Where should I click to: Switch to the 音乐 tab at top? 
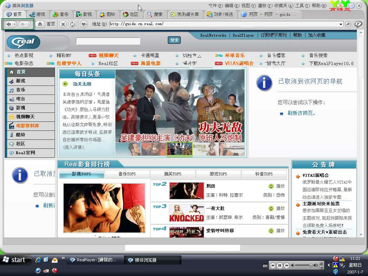coord(61,14)
